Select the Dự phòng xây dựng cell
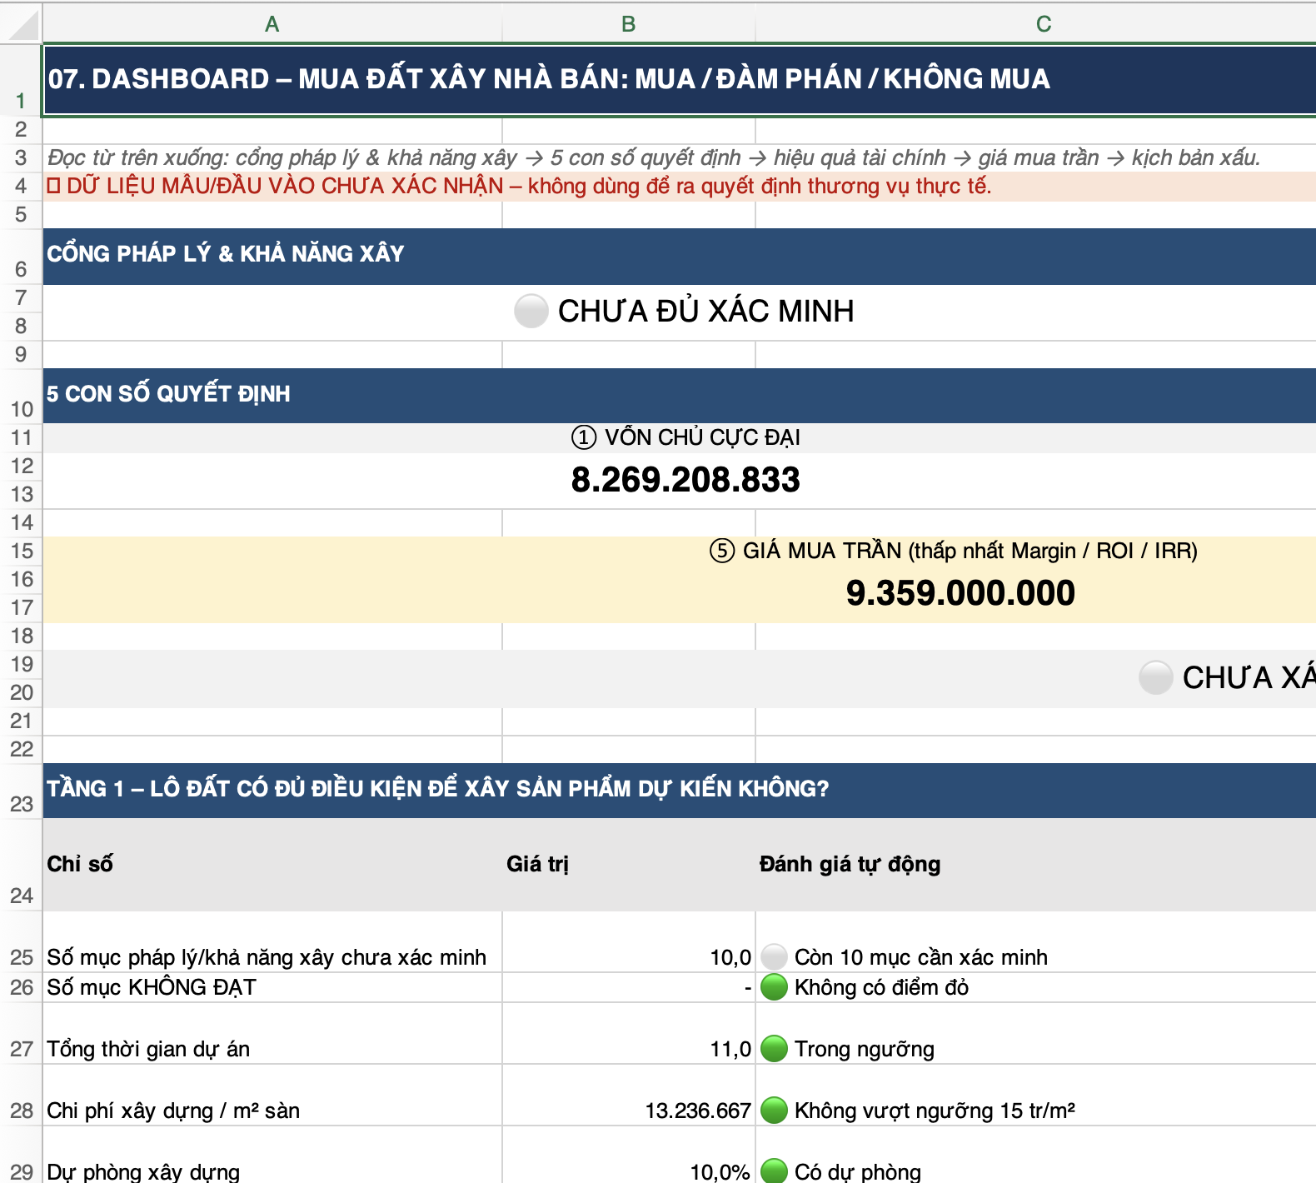The image size is (1316, 1183). tap(272, 1156)
